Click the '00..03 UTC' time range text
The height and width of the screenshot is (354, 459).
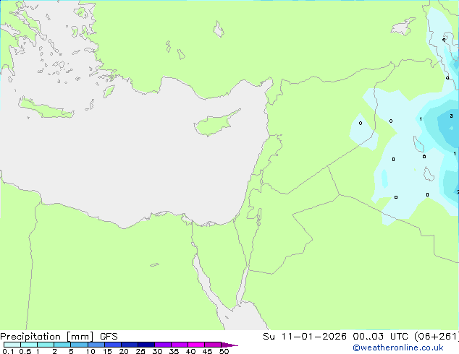click(380, 337)
